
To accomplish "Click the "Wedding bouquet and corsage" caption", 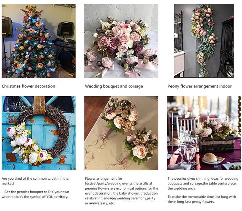I will click(114, 86).
